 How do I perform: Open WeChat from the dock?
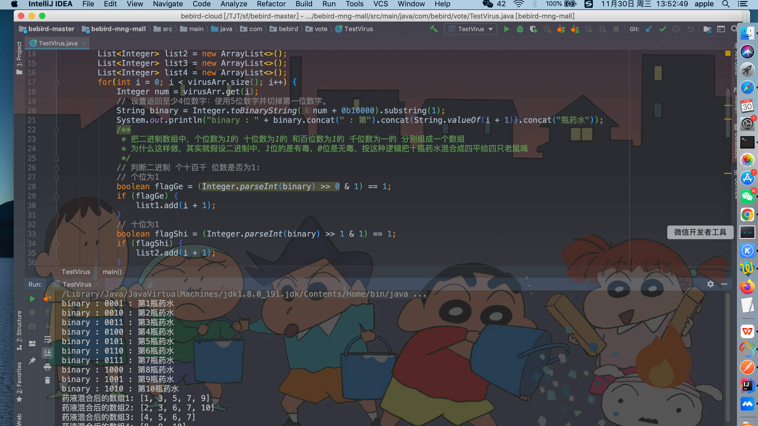pyautogui.click(x=747, y=196)
